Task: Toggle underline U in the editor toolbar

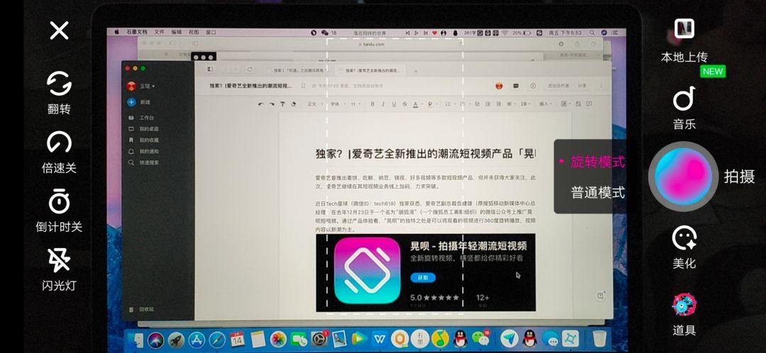Action: [394, 104]
